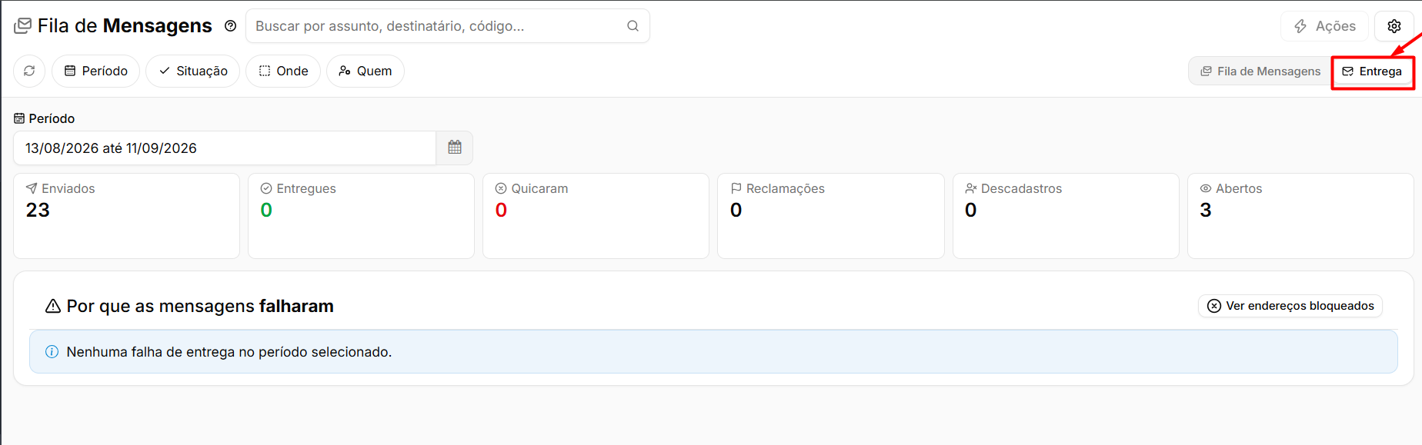Click the Descadastros user icon
This screenshot has width=1422, height=445.
coord(971,188)
